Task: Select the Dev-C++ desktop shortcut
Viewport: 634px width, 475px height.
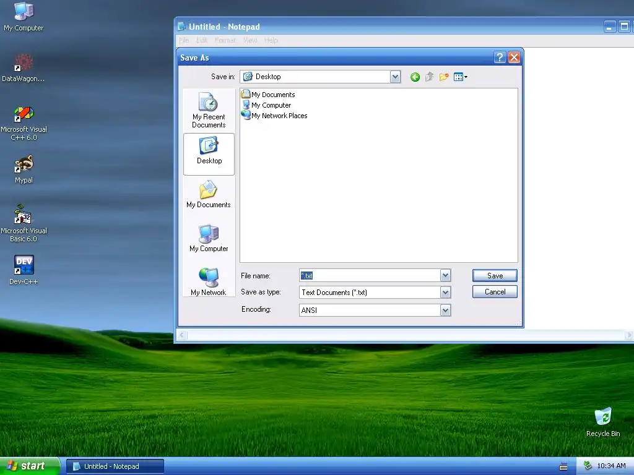Action: (x=24, y=270)
